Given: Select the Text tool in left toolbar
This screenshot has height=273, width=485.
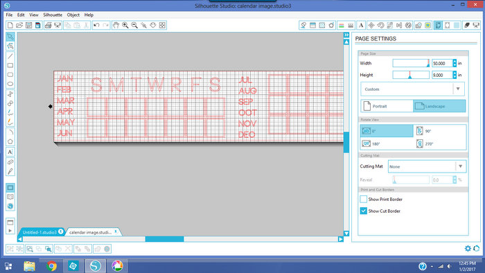Looking at the screenshot, I should (10, 152).
